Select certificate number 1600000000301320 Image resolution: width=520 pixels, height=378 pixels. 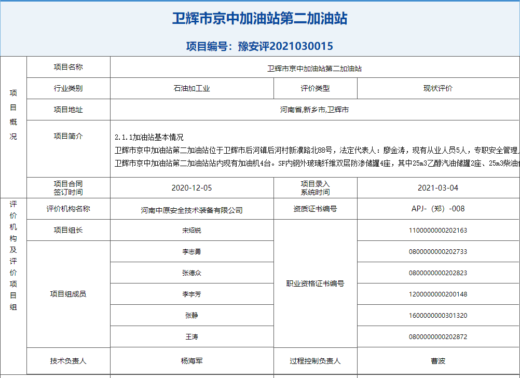(438, 315)
